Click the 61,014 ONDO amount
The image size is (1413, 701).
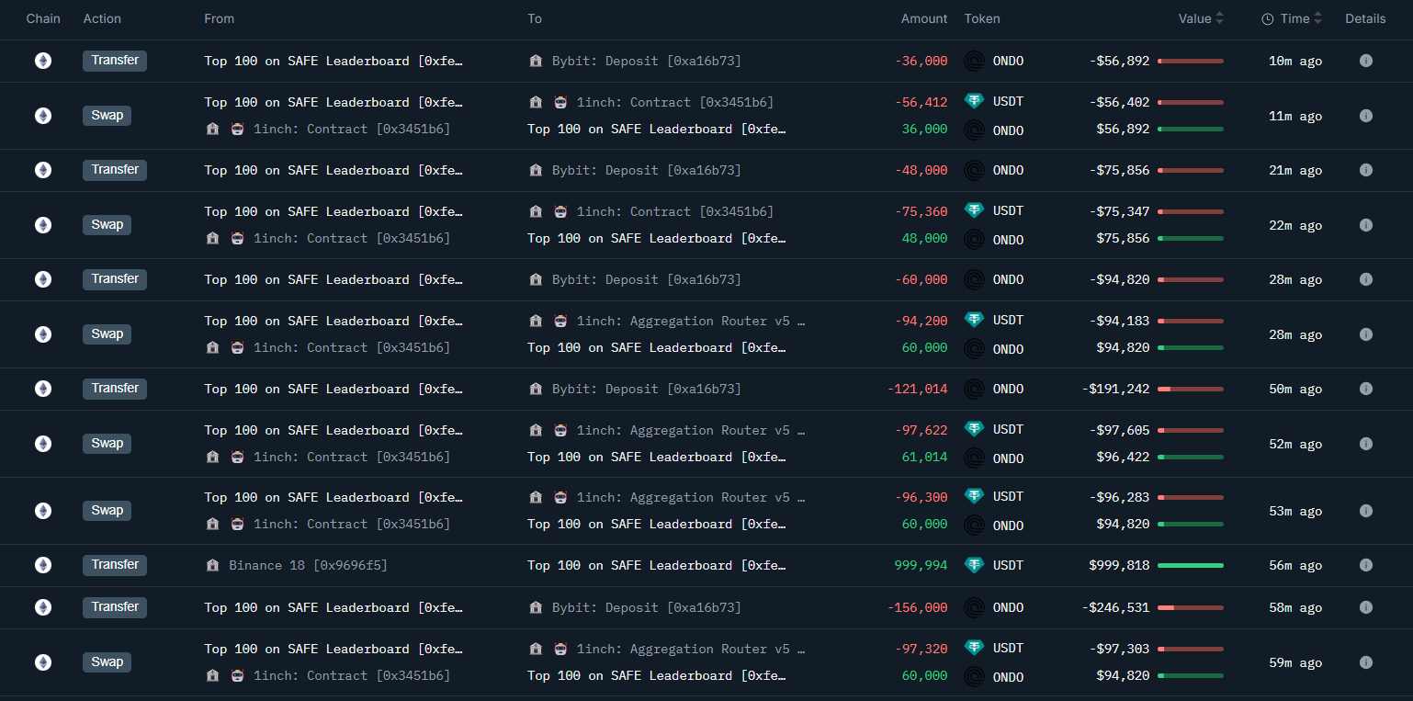(x=924, y=457)
